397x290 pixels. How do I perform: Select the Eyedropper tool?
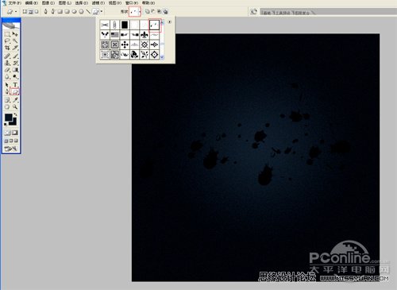pos(15,100)
